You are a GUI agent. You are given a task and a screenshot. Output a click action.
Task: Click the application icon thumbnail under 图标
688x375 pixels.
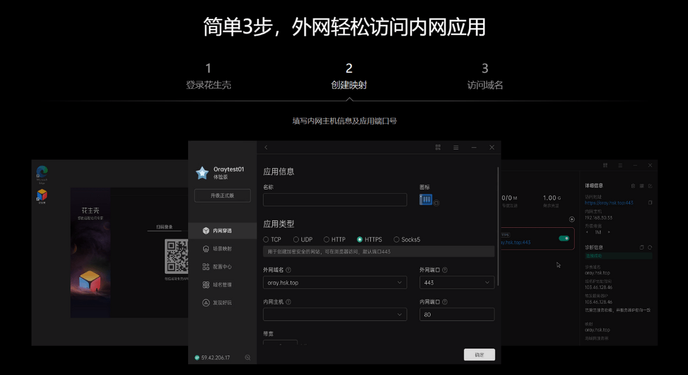[426, 199]
